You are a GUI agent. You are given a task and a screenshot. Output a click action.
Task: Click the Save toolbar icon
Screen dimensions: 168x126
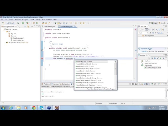coord(8,23)
